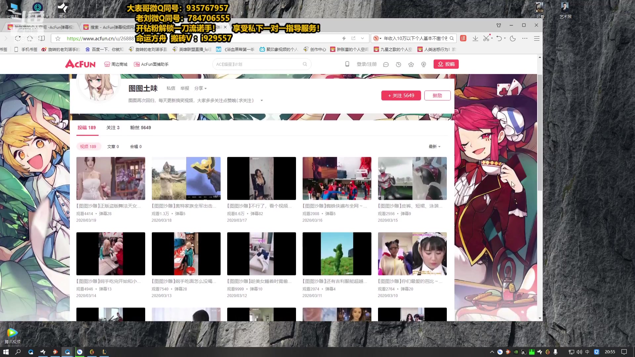The image size is (635, 357).
Task: Click 举报 to report the user
Action: (185, 88)
